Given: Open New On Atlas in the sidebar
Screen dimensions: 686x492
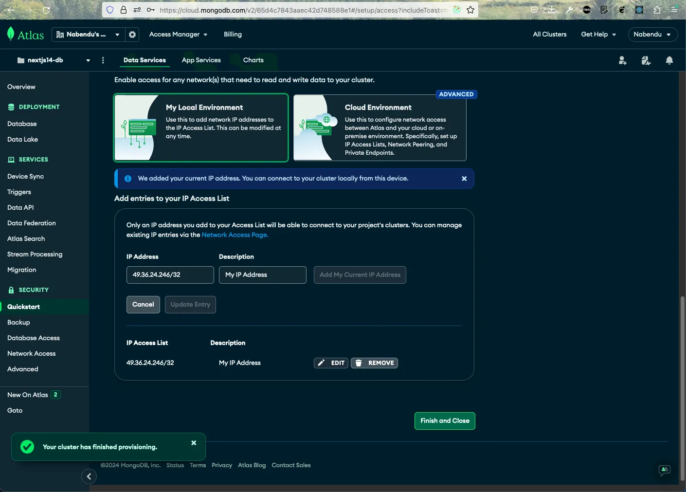Looking at the screenshot, I should point(33,395).
